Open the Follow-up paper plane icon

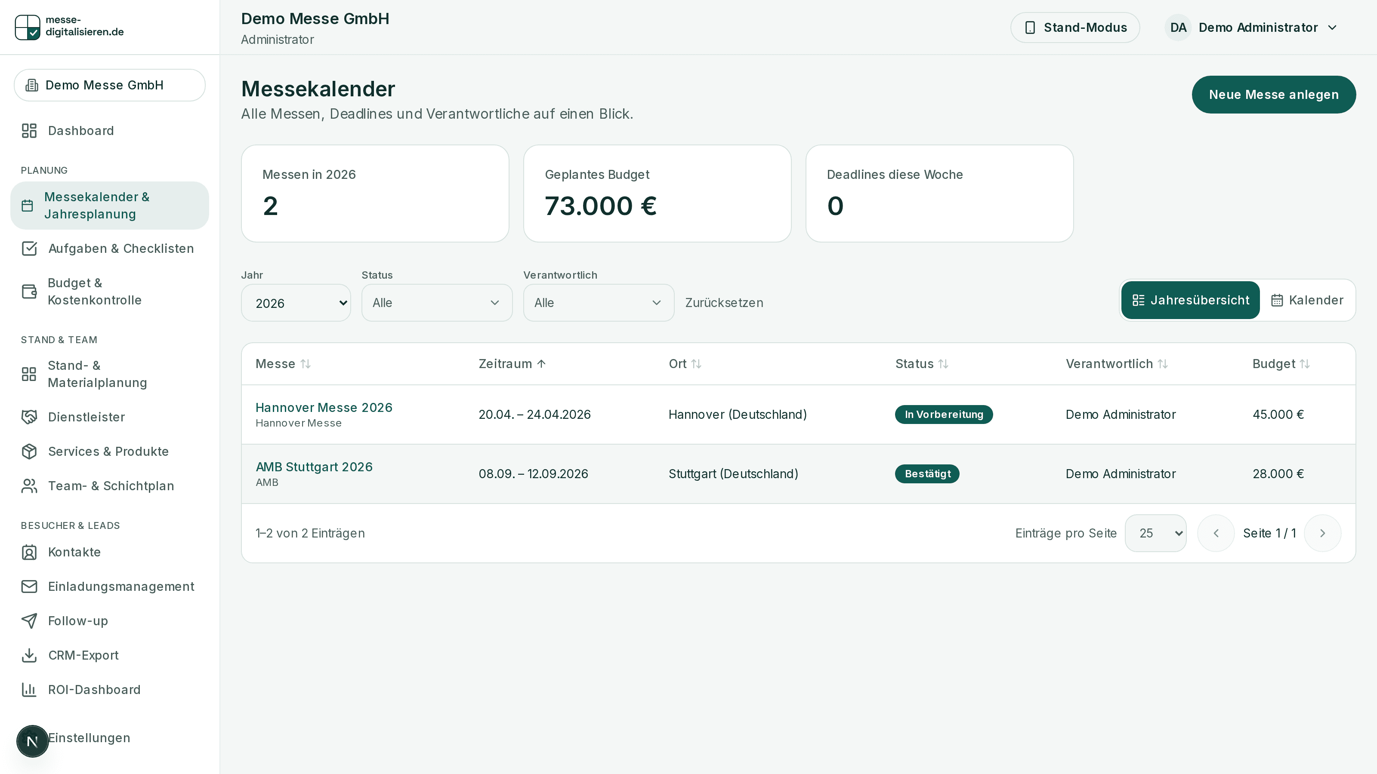[x=29, y=620]
